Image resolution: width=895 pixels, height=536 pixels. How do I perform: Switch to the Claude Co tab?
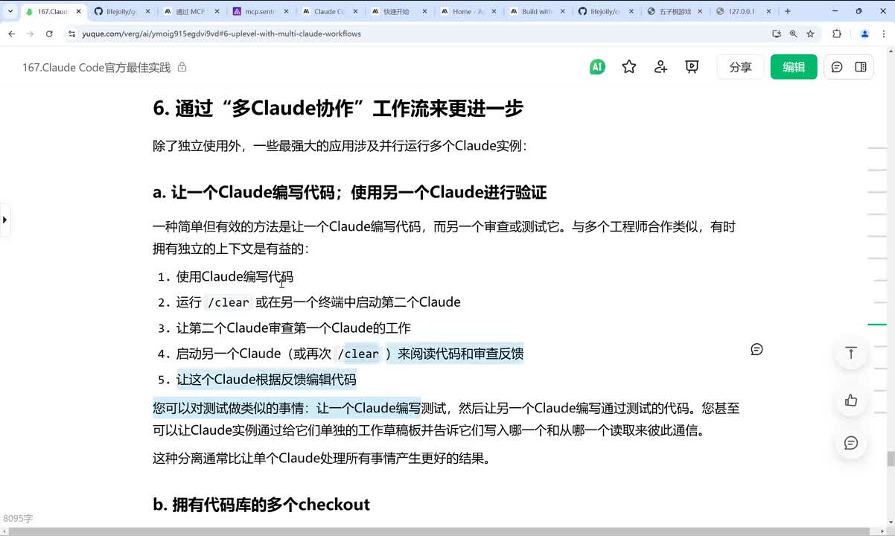tap(328, 11)
